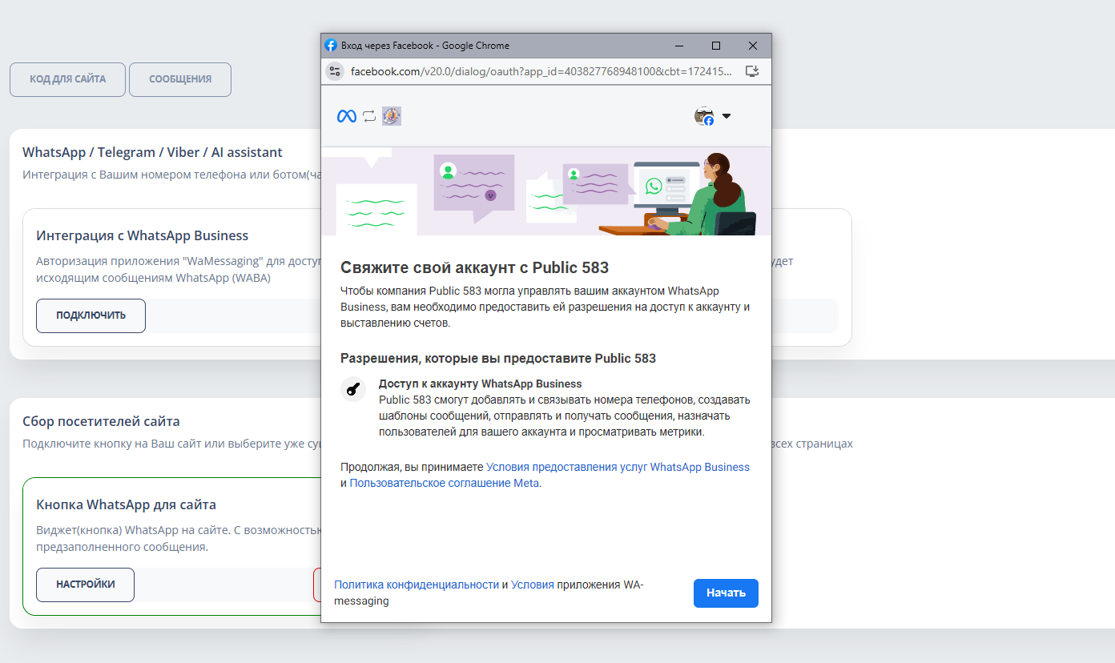The width and height of the screenshot is (1115, 663).
Task: Minimize the Facebook login Chrome window
Action: click(x=679, y=46)
